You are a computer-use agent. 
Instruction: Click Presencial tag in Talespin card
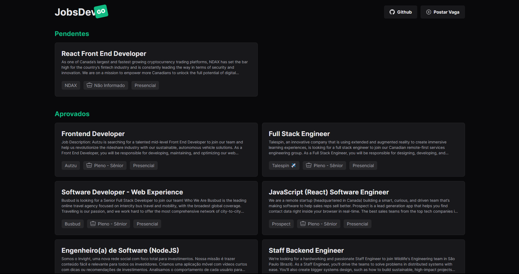(x=363, y=165)
